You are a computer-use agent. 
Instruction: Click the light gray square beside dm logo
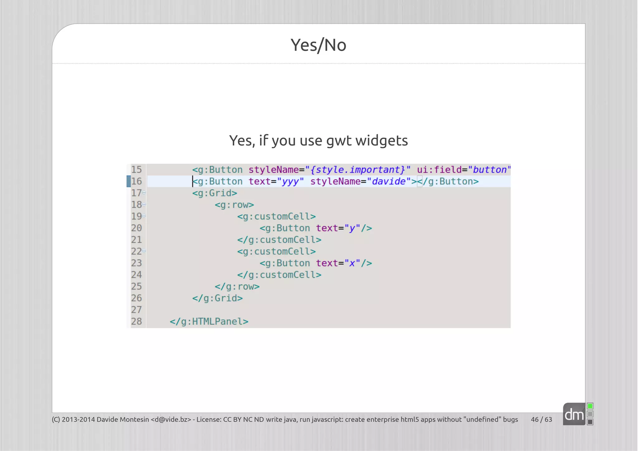click(590, 414)
